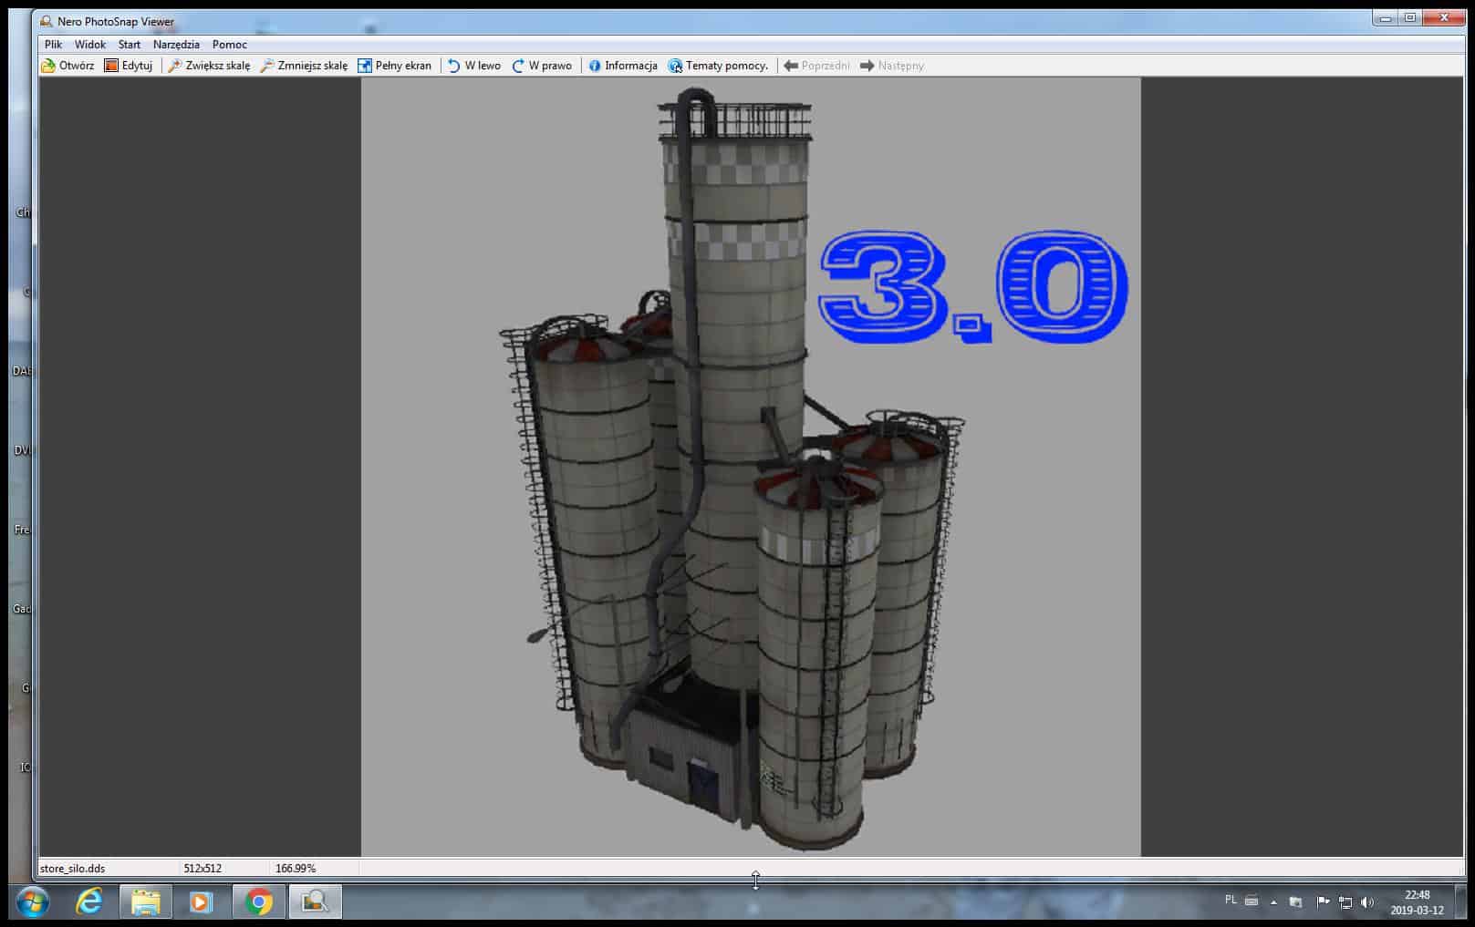Click the volume speaker tray icon
The width and height of the screenshot is (1475, 927).
pos(1366,902)
